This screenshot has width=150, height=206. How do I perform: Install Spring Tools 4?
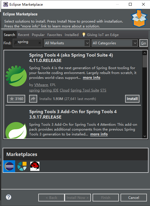pos(132,99)
